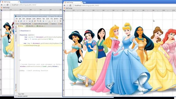
Task: Close the style1.css editor tab
Action: [44, 26]
